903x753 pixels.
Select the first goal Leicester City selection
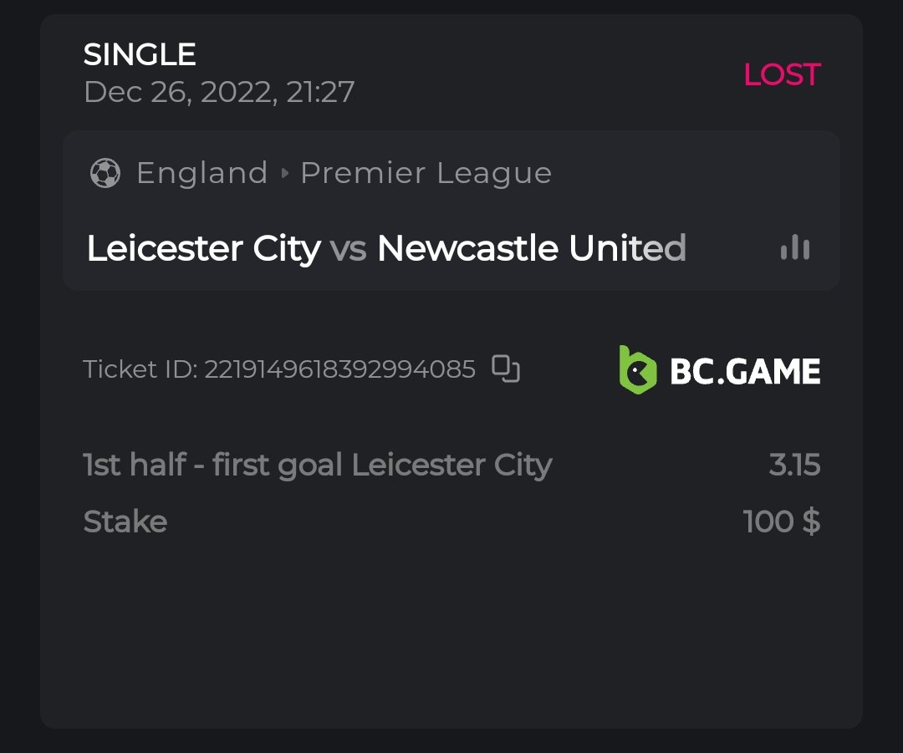coord(318,465)
